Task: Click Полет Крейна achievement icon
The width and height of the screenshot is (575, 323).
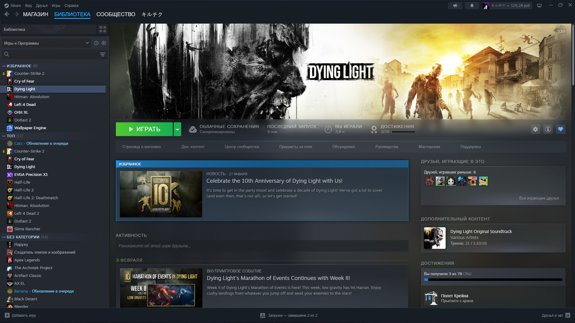Action: pos(431,298)
